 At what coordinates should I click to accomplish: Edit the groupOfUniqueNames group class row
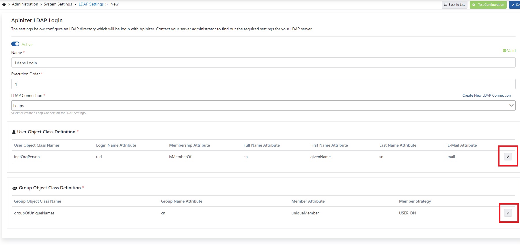508,213
